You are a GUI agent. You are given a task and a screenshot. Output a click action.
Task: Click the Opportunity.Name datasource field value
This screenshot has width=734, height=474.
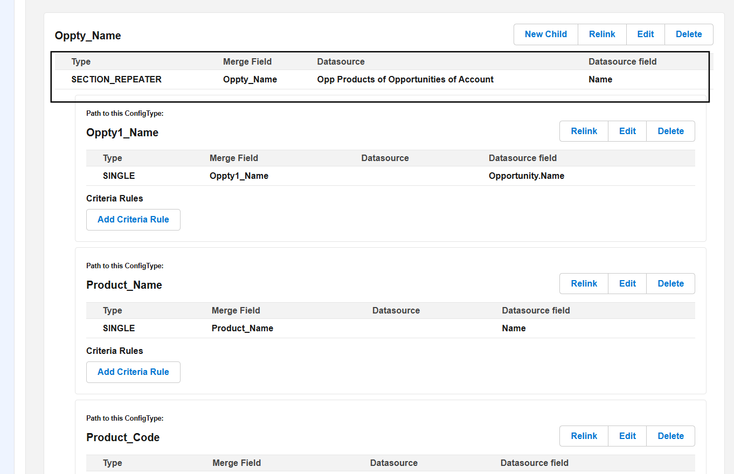[x=526, y=176]
